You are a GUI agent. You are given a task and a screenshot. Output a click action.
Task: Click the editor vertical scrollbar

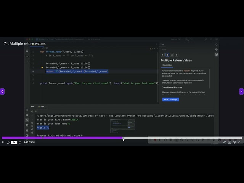coord(158,77)
